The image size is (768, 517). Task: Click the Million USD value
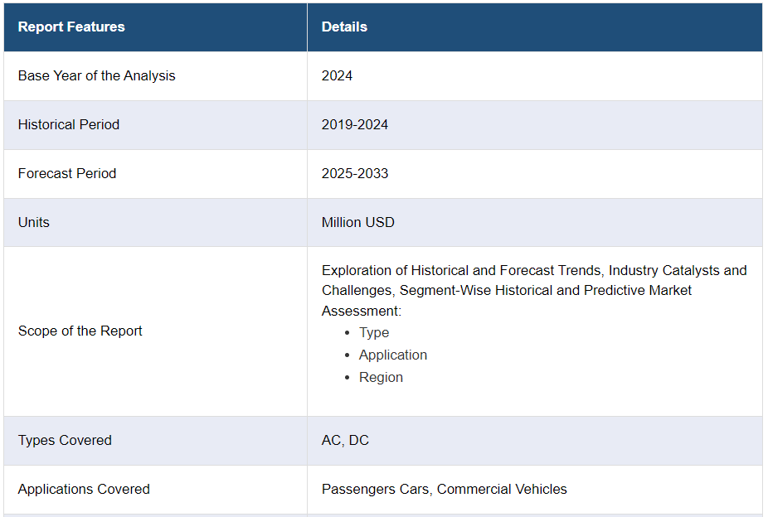click(x=358, y=223)
